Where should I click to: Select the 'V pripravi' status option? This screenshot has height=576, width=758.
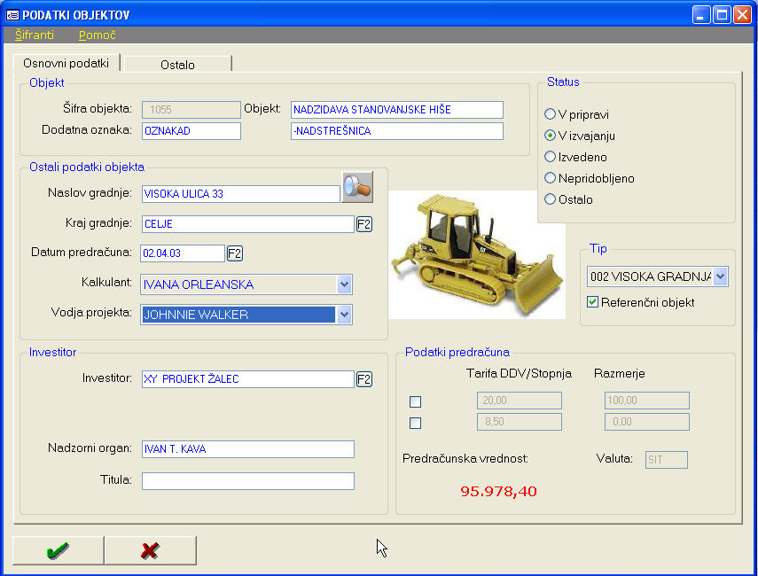[x=551, y=114]
